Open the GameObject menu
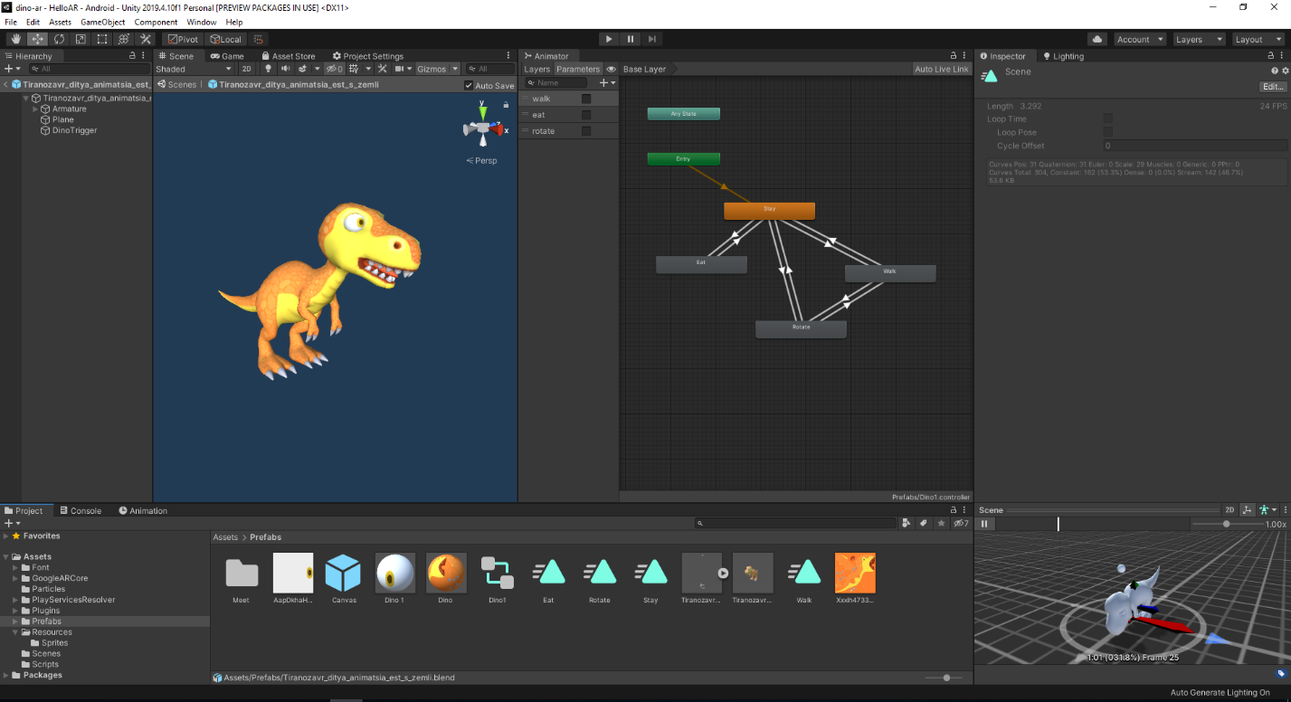 (x=102, y=22)
